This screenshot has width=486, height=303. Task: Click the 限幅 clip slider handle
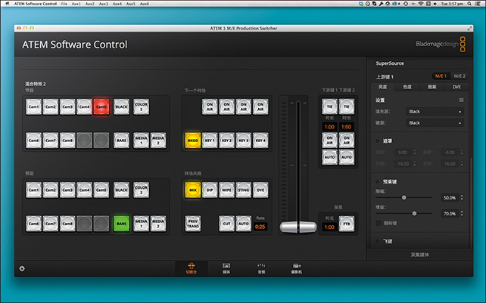coord(403,197)
